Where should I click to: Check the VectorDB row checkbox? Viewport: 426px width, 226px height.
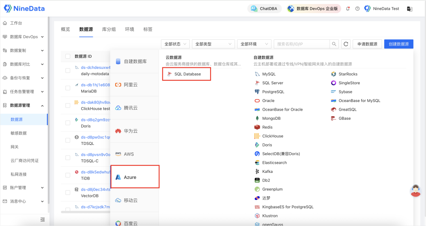click(x=68, y=193)
